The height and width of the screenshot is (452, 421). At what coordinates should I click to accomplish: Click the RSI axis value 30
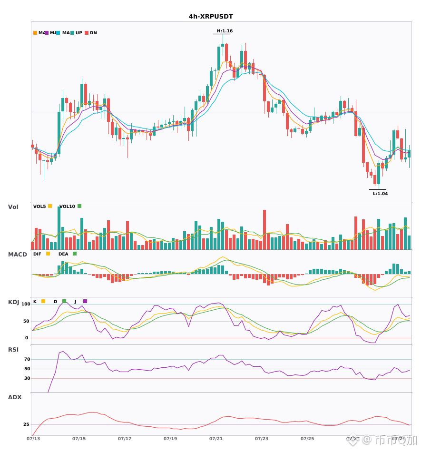click(27, 378)
